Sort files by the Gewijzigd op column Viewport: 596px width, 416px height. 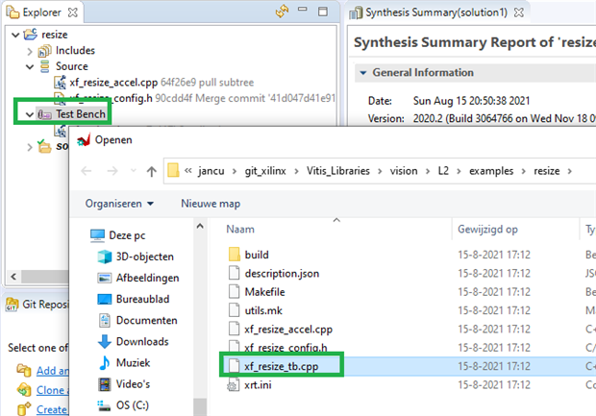point(487,229)
